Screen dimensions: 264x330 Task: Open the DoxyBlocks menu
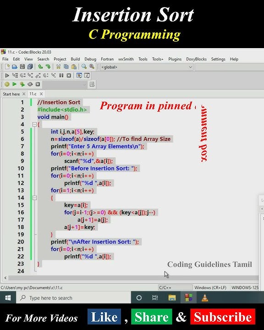(196, 59)
